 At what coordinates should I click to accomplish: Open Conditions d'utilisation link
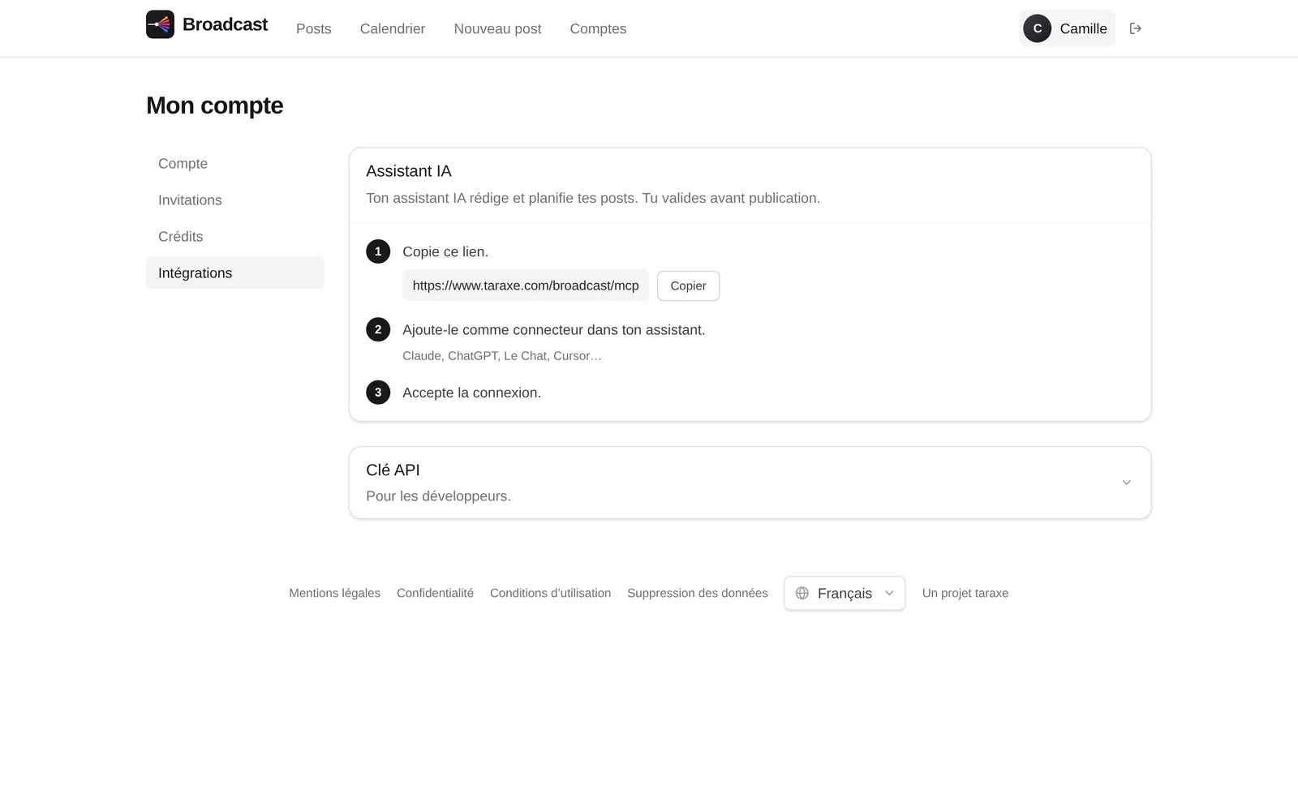click(550, 593)
